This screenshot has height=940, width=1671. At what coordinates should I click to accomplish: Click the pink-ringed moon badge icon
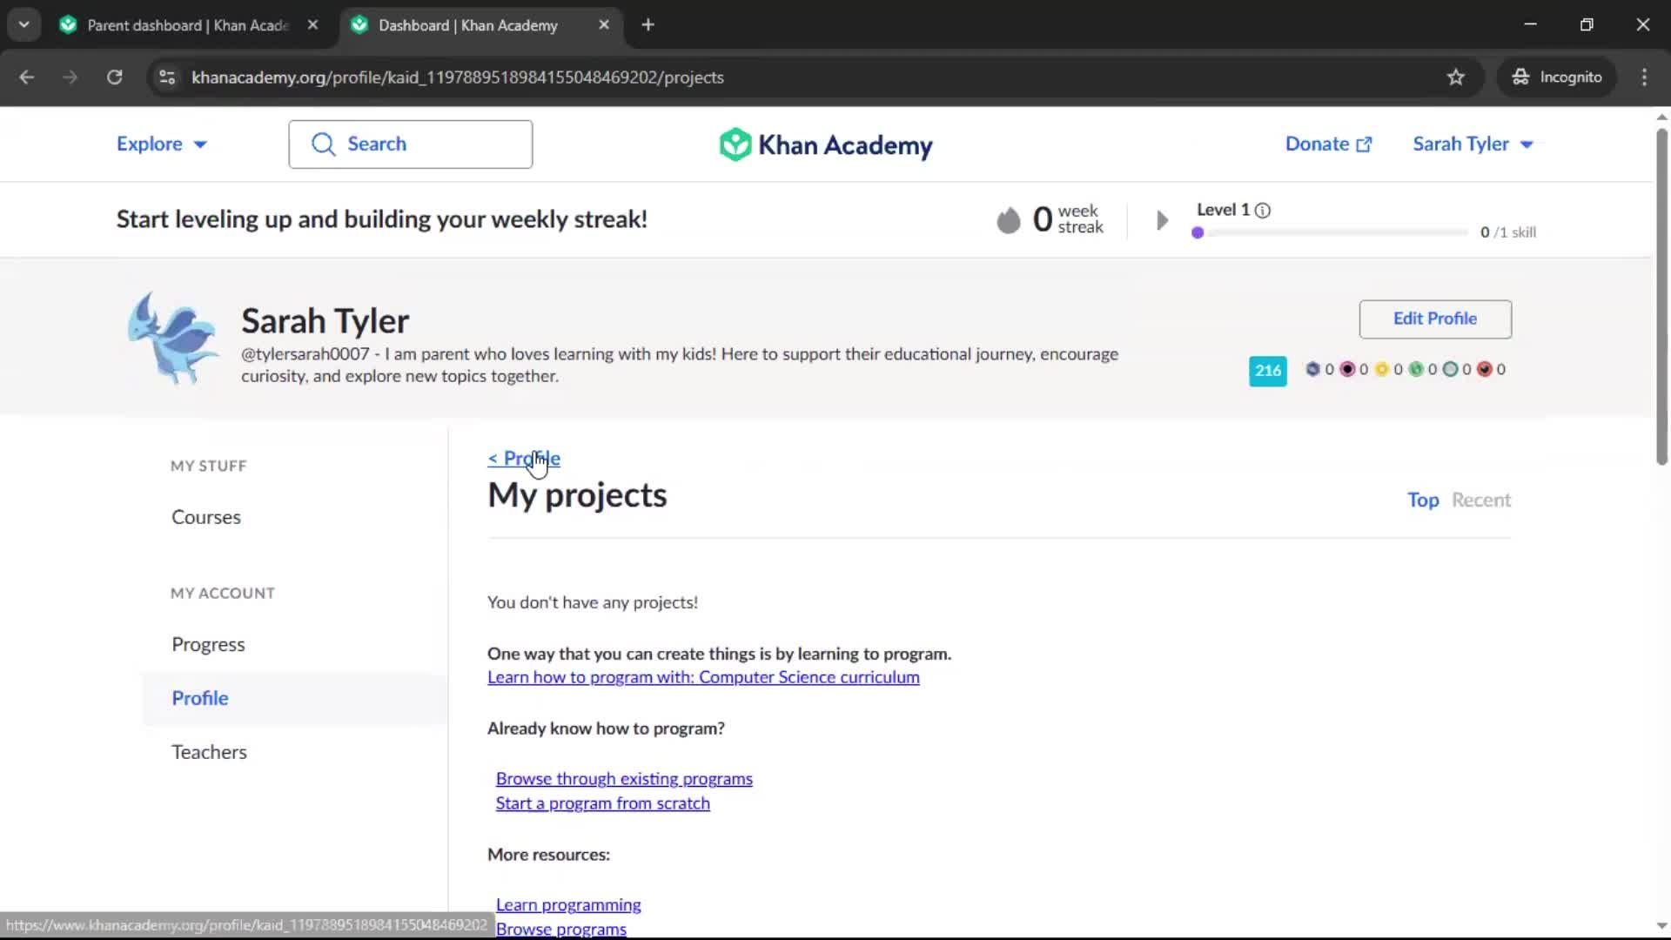[1347, 369]
